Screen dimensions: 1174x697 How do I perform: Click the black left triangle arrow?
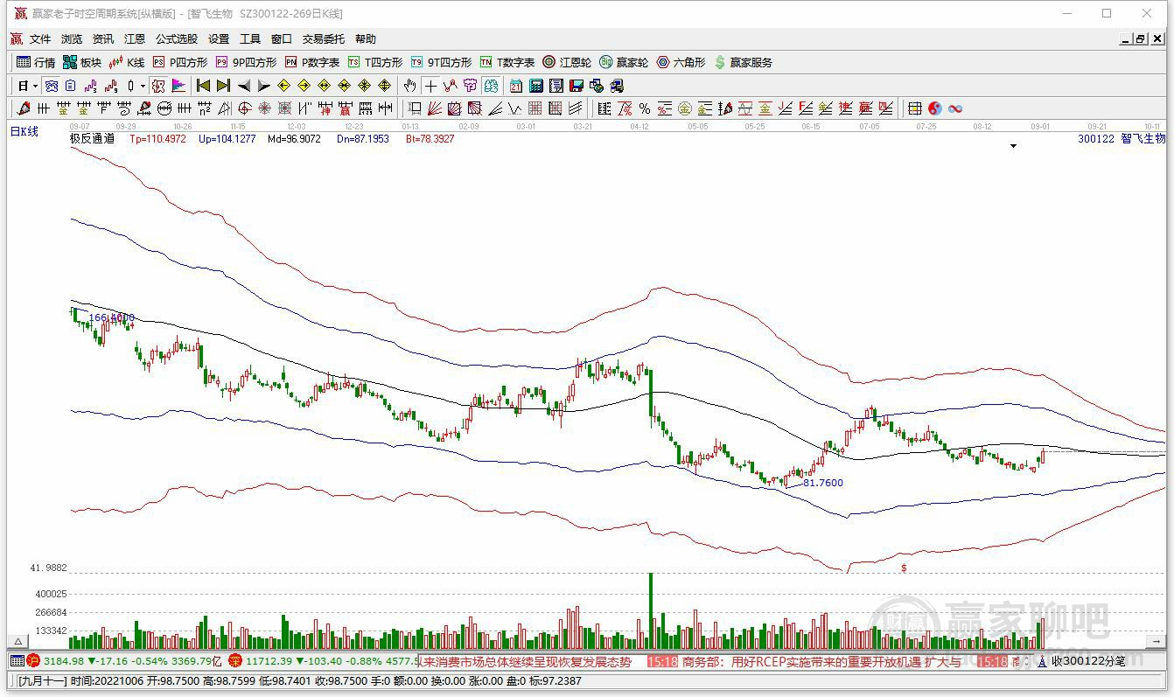[x=244, y=86]
